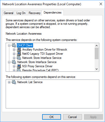105x122 pixels.
Task: Open the Log On tab
Action: click(21, 13)
